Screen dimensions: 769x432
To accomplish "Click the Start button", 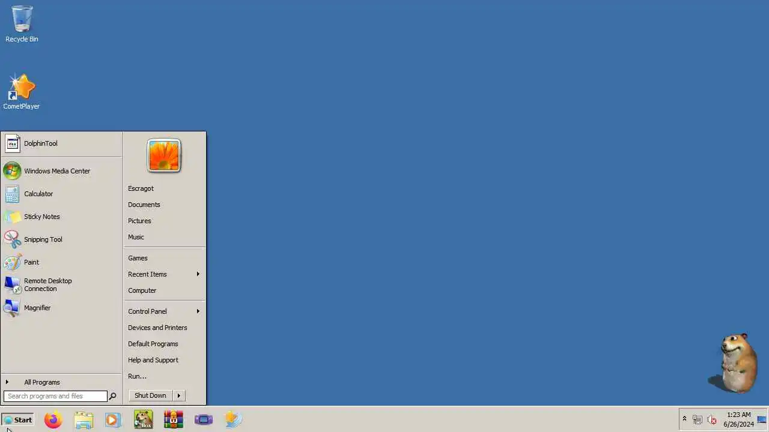I will pyautogui.click(x=17, y=419).
